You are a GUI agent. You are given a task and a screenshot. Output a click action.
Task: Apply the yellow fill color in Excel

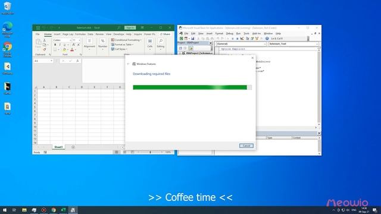coord(64,50)
